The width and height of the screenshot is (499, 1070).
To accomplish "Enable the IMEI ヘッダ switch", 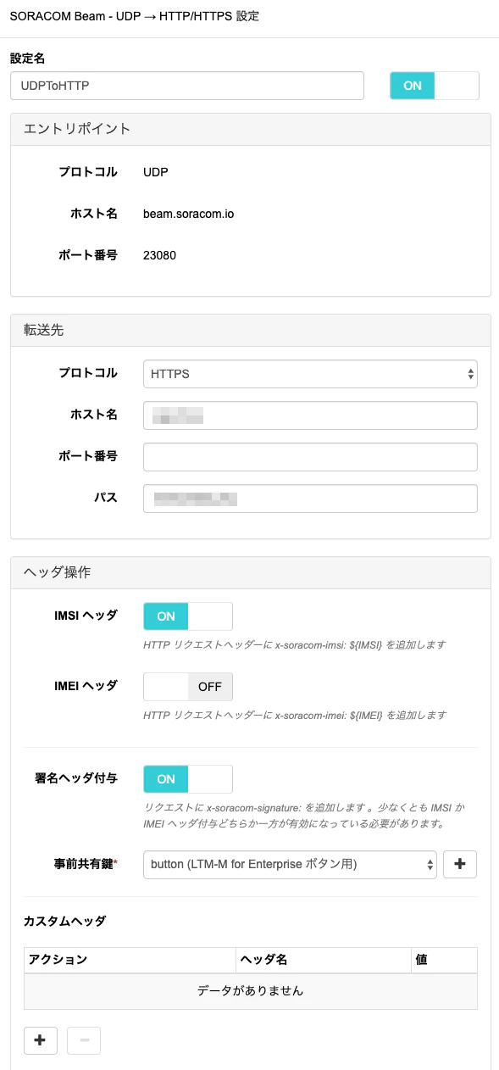I will [x=188, y=687].
